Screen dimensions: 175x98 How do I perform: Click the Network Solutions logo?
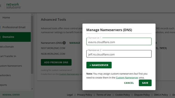coord(14,6)
